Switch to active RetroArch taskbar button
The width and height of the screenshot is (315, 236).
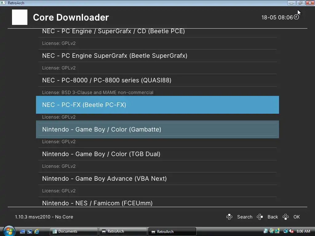click(172, 231)
